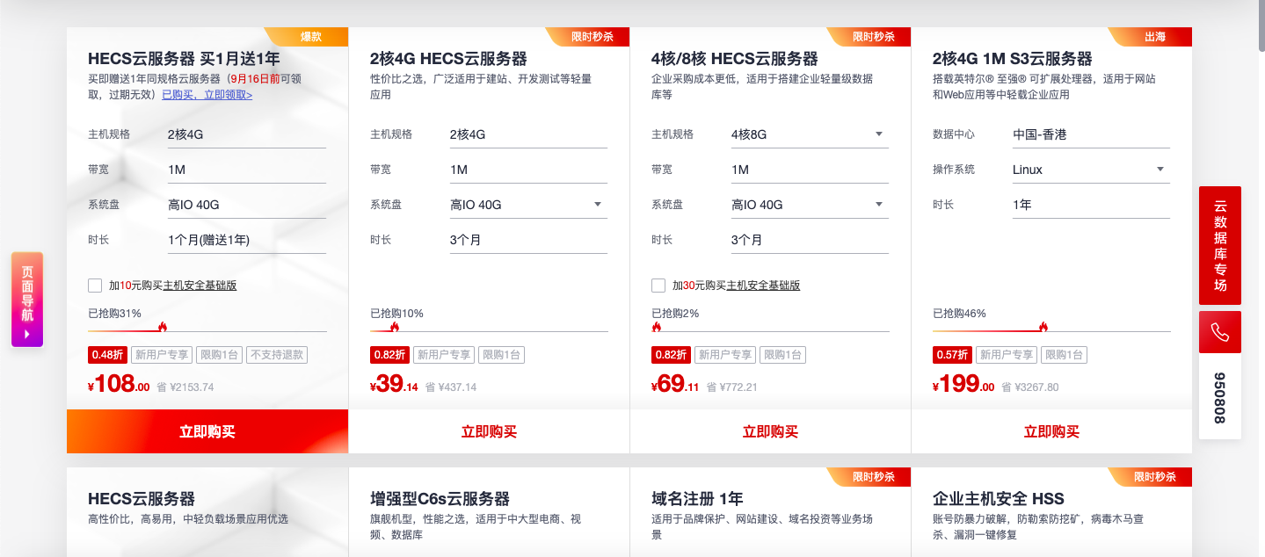This screenshot has width=1265, height=557.
Task: Click the 不支持退款 tag
Action: 277,355
